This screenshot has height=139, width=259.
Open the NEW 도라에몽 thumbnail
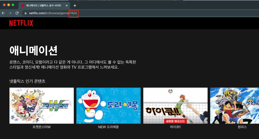109,105
